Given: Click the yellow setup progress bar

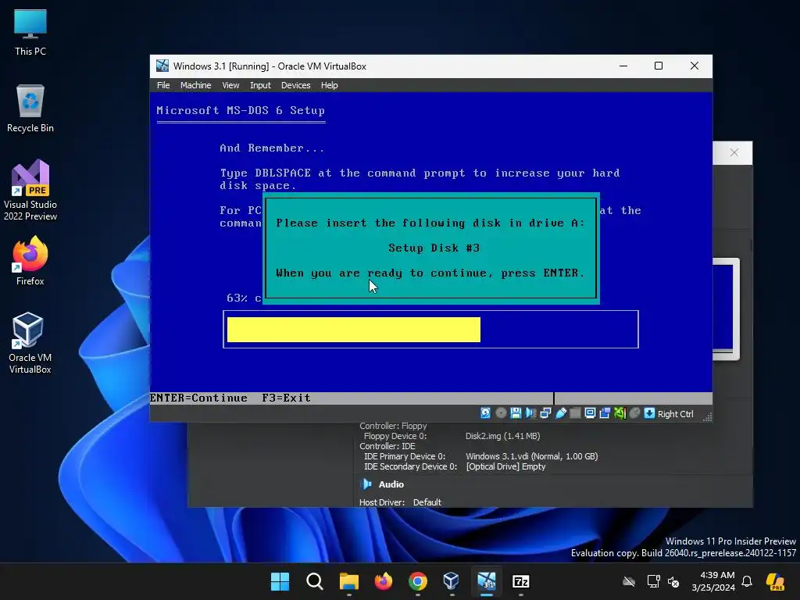Looking at the screenshot, I should click(x=354, y=330).
